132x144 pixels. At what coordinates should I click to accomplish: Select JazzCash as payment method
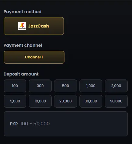pos(34,26)
